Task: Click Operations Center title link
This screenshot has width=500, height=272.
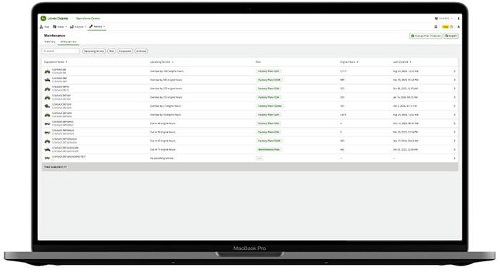Action: point(88,19)
